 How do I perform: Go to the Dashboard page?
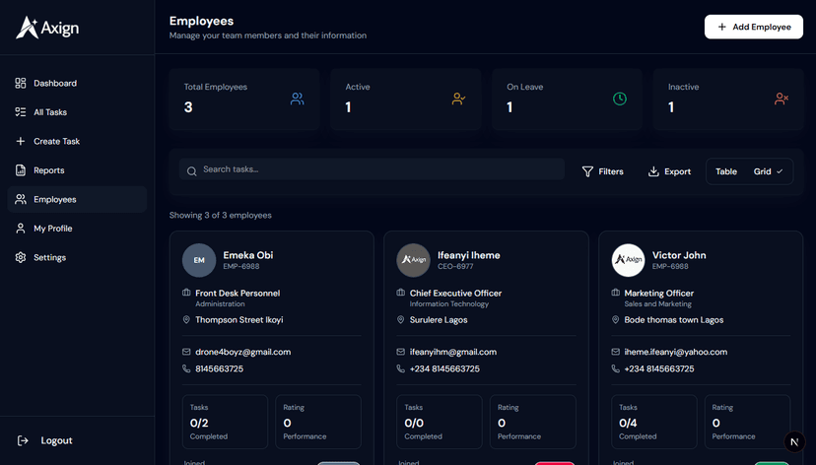[55, 84]
